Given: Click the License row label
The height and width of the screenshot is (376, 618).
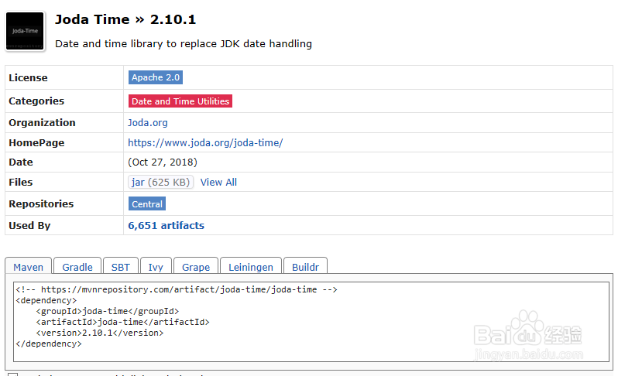Looking at the screenshot, I should [28, 78].
